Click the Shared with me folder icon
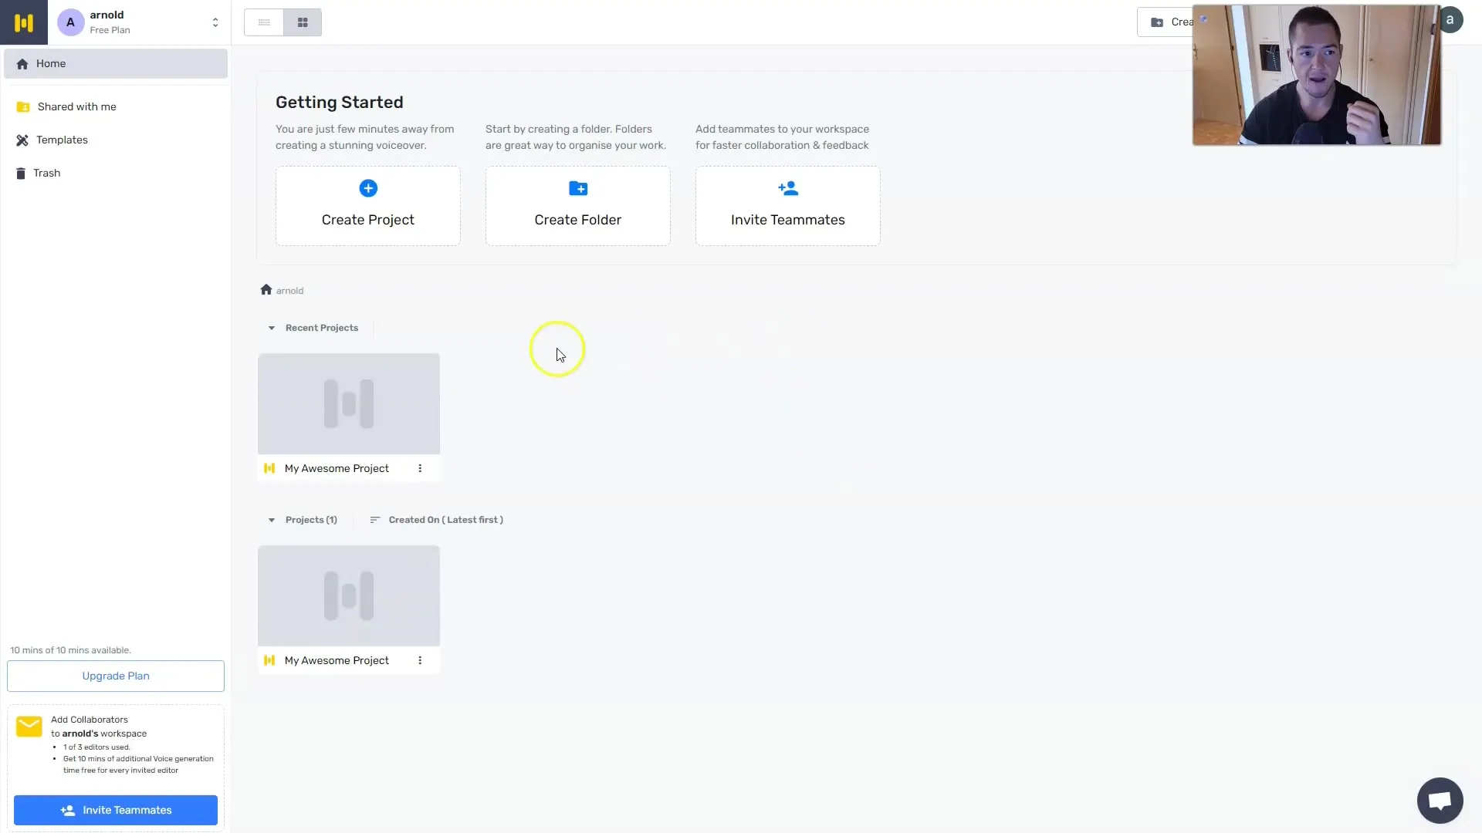The height and width of the screenshot is (833, 1482). point(23,107)
